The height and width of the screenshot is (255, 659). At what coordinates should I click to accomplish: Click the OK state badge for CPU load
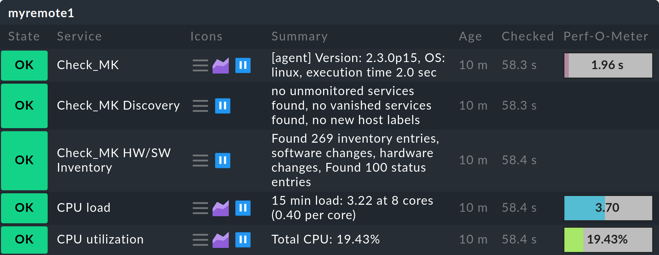(x=24, y=208)
